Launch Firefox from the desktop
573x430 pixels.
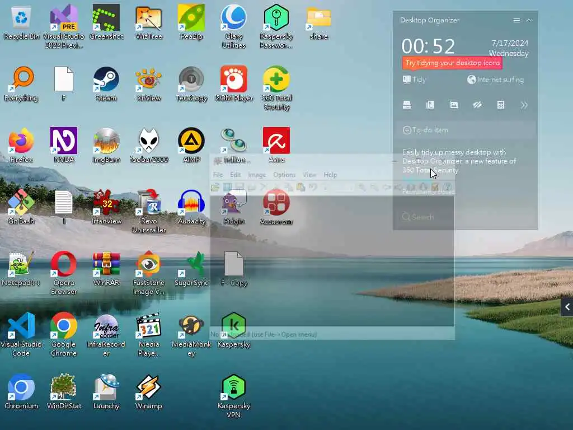point(21,146)
